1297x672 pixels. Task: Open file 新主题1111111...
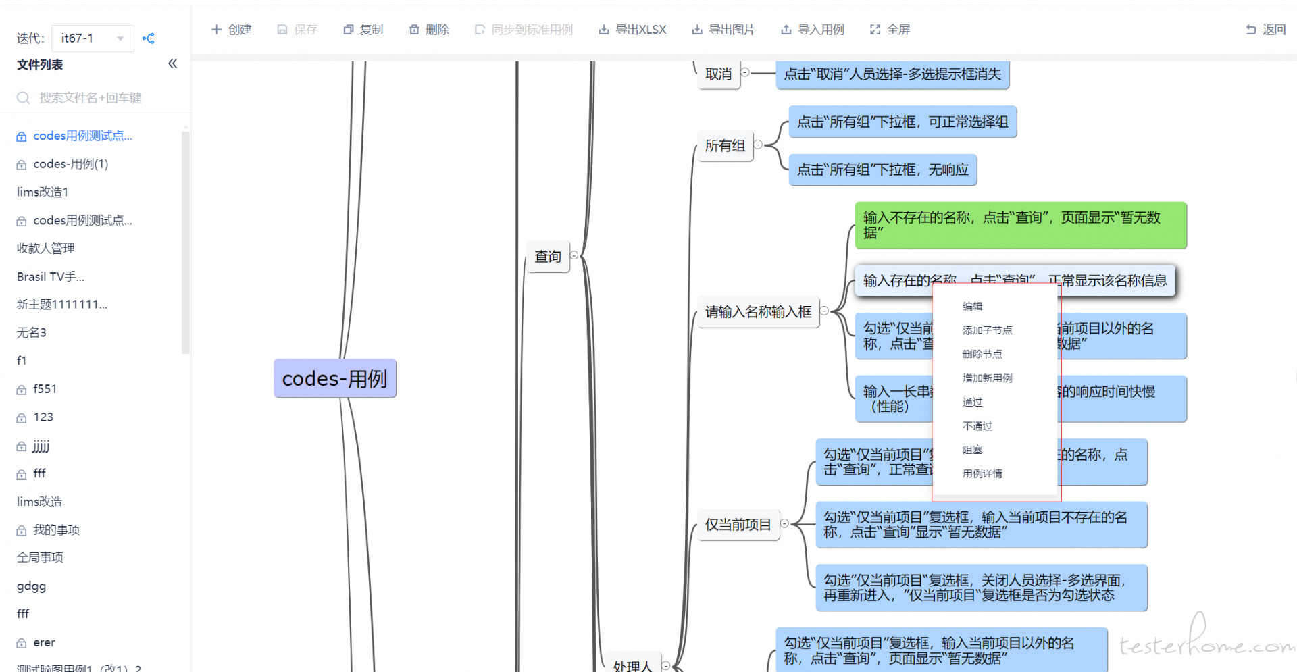[62, 305]
